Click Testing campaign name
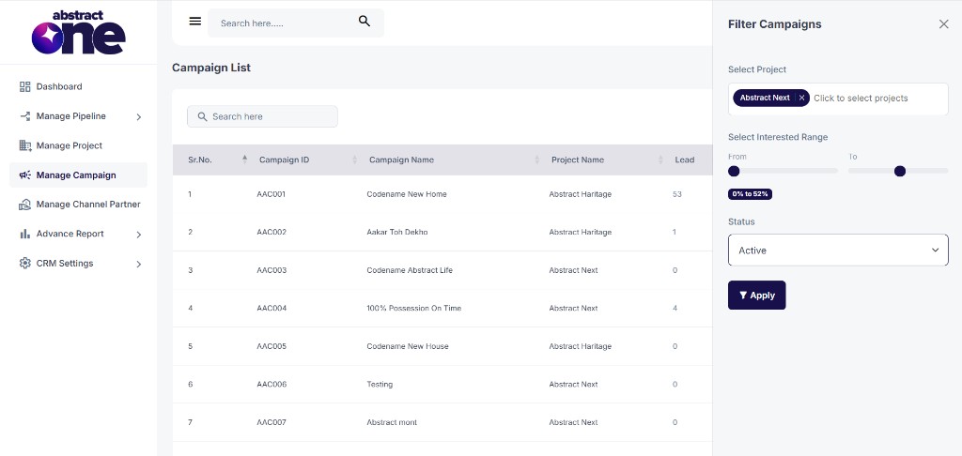The width and height of the screenshot is (962, 456). point(380,384)
